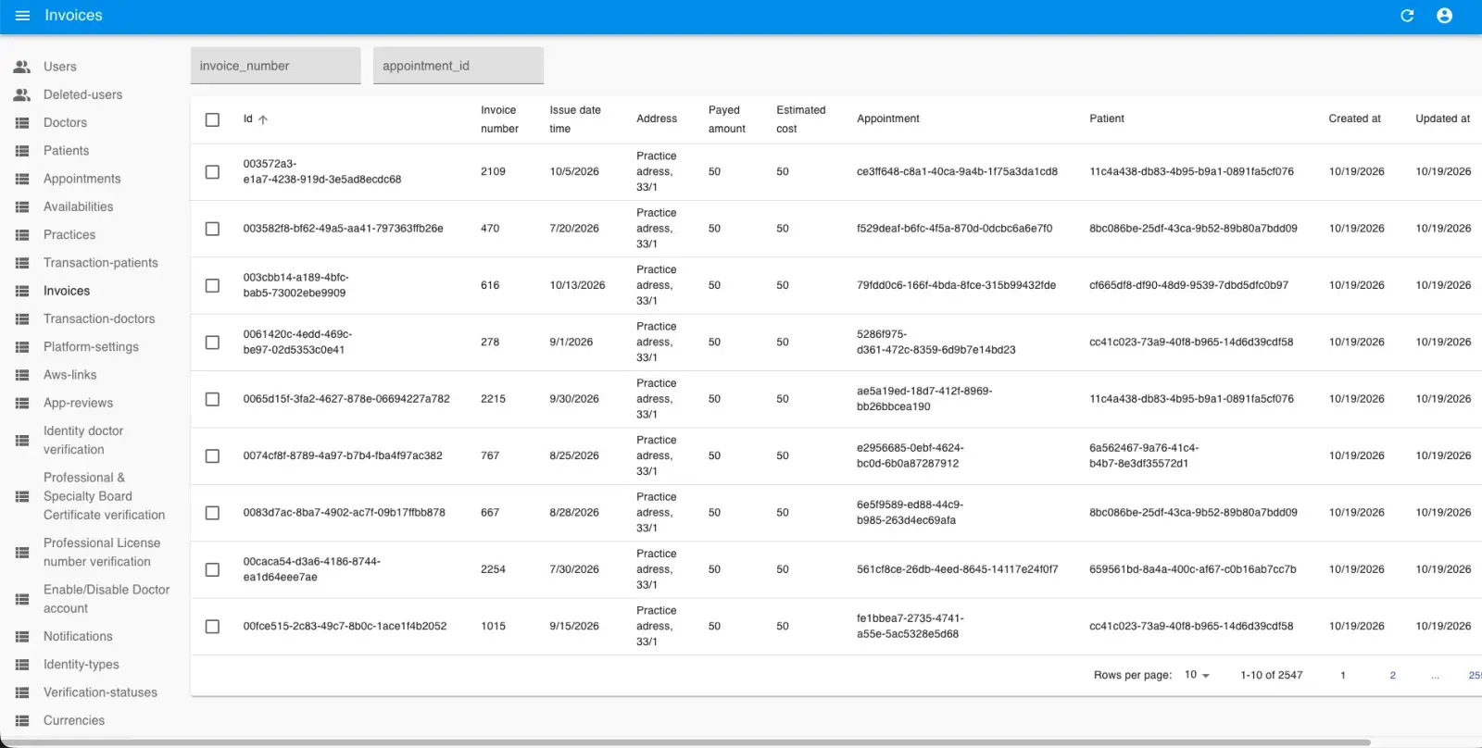This screenshot has height=748, width=1482.
Task: Click the Users sidebar icon
Action: pos(22,67)
